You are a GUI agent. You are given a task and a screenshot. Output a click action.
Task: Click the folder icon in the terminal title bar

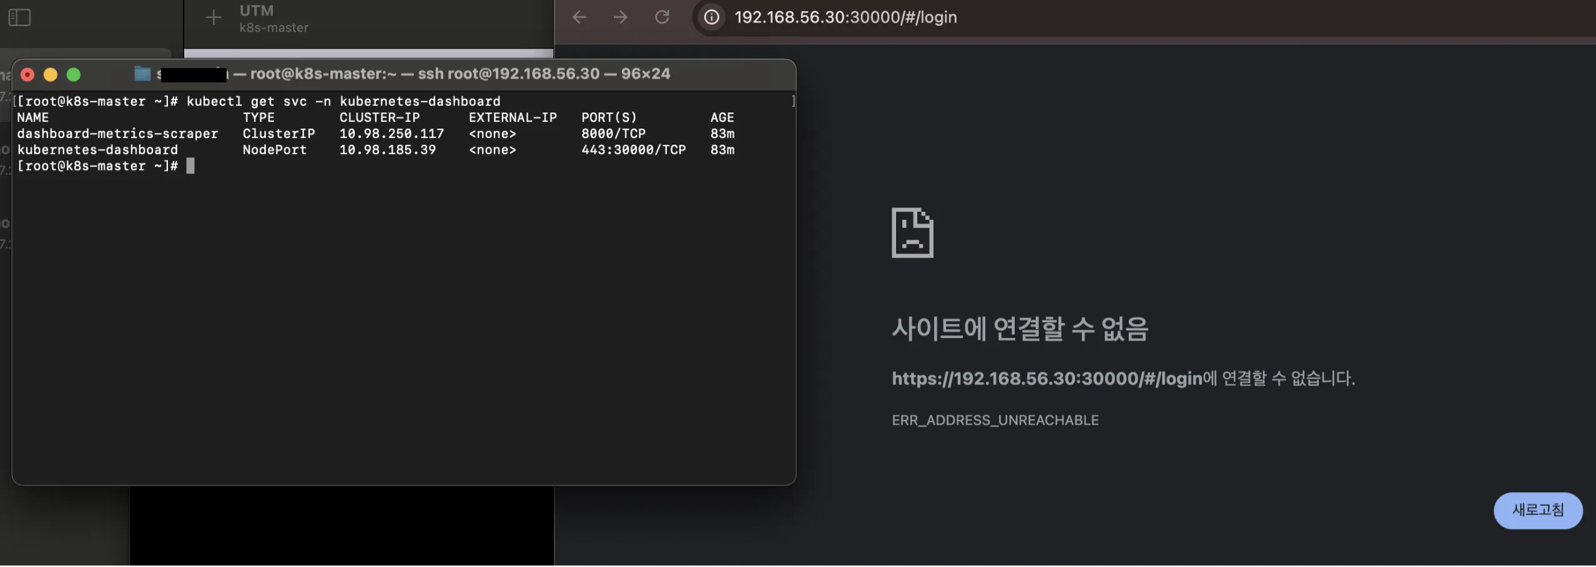tap(142, 74)
